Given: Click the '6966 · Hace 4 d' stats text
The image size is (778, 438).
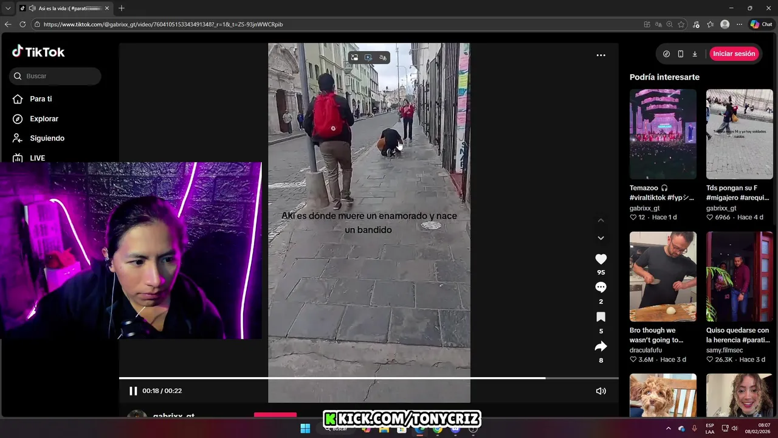Looking at the screenshot, I should pos(735,217).
